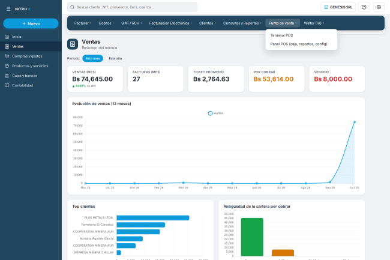Toggle the hamburger sidebar menu icon
This screenshot has width=390, height=260.
click(8, 9)
